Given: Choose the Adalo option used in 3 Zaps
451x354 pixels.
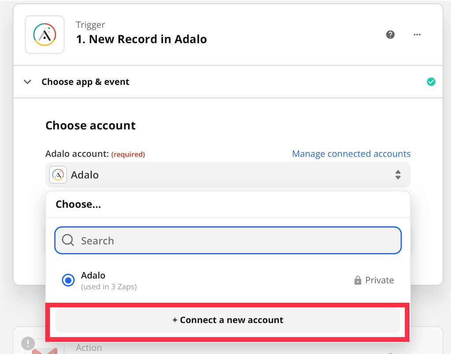Looking at the screenshot, I should [x=108, y=280].
